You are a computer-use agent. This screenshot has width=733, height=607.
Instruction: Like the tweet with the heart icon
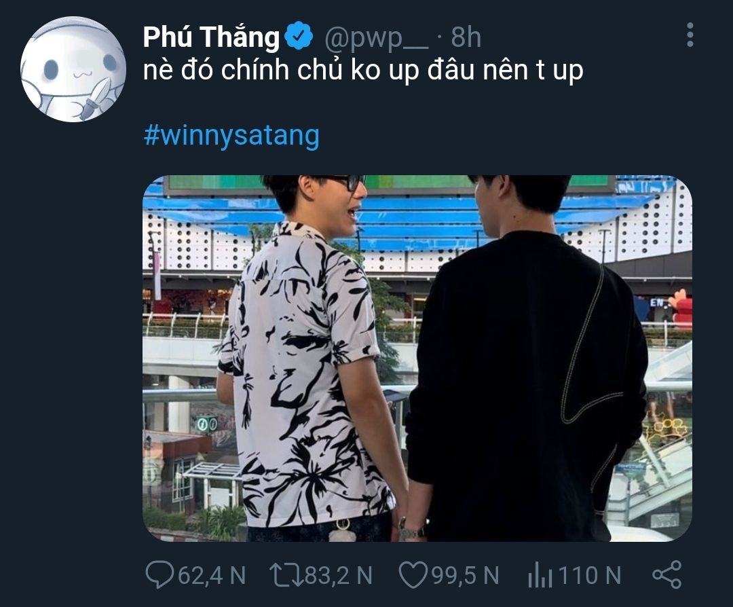(413, 574)
